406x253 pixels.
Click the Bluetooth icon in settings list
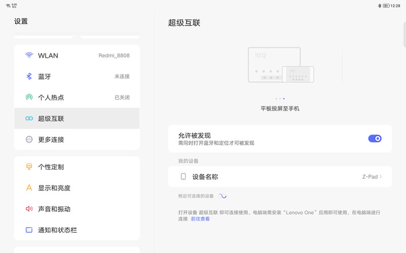point(29,77)
